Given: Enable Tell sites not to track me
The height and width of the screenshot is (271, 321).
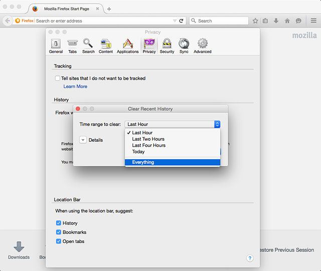Looking at the screenshot, I should point(58,78).
